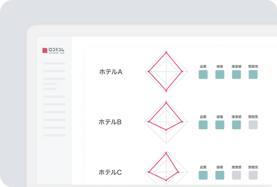Select the first sidebar menu placeholder item

[54, 64]
